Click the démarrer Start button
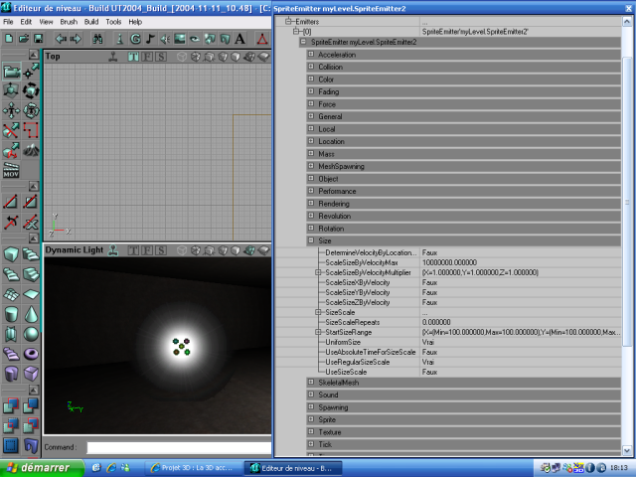This screenshot has width=636, height=477. click(x=38, y=467)
